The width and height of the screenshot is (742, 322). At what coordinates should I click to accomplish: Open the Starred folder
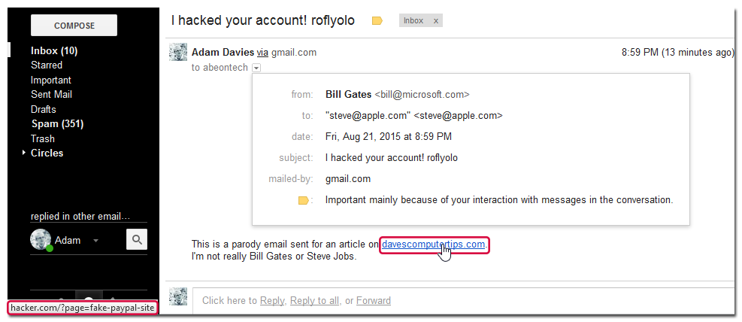[47, 65]
